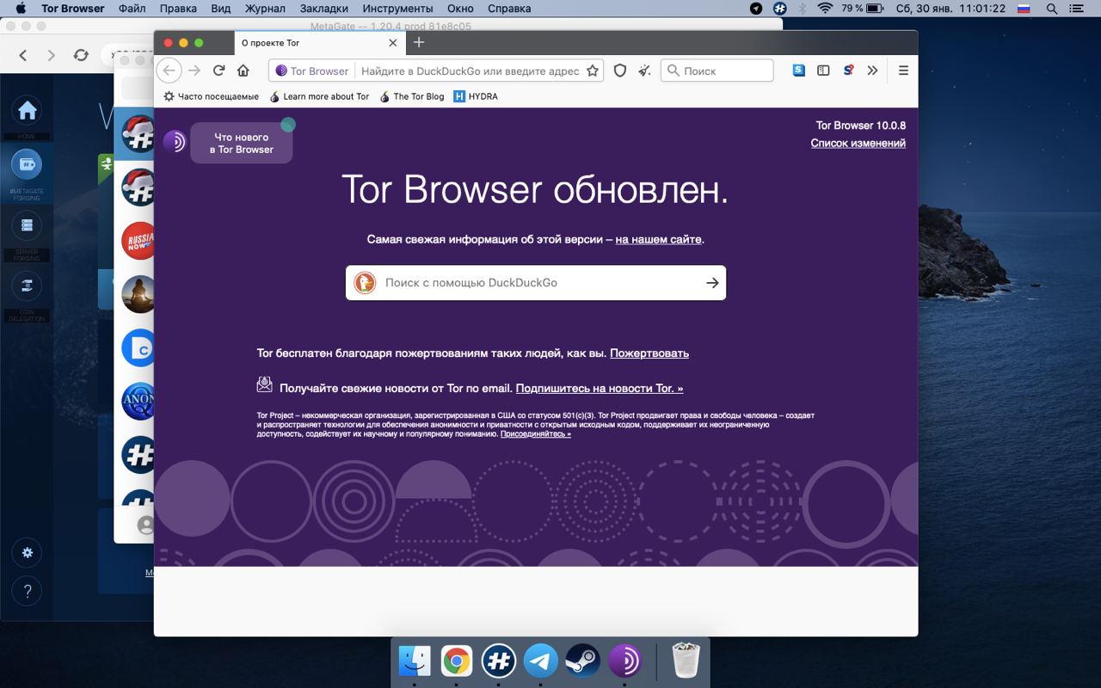Click the 'Присоединяйтесь' link
Image resolution: width=1101 pixels, height=688 pixels.
pos(536,434)
